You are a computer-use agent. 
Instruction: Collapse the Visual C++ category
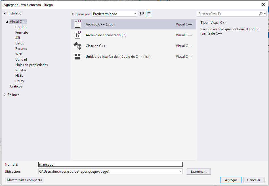coord(7,22)
